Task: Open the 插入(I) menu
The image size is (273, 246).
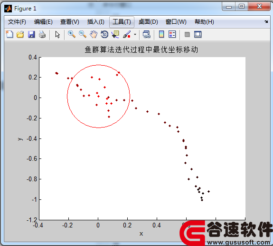Action: click(96, 22)
